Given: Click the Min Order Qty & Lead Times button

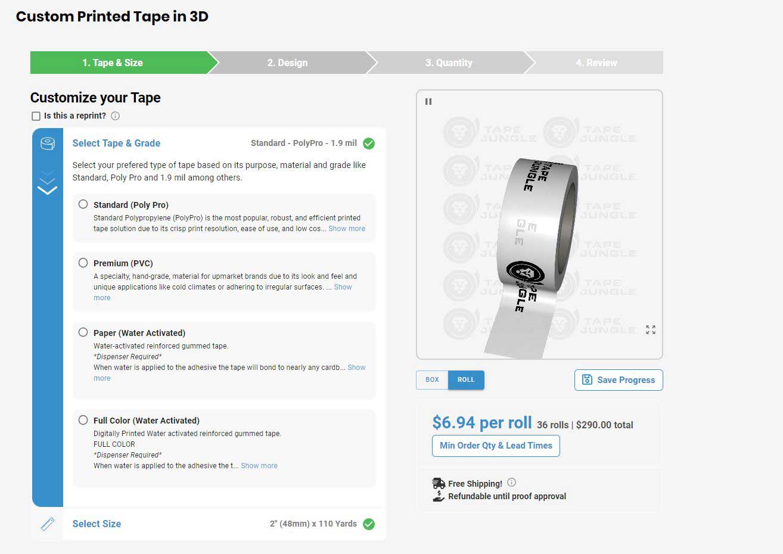Looking at the screenshot, I should click(x=495, y=446).
